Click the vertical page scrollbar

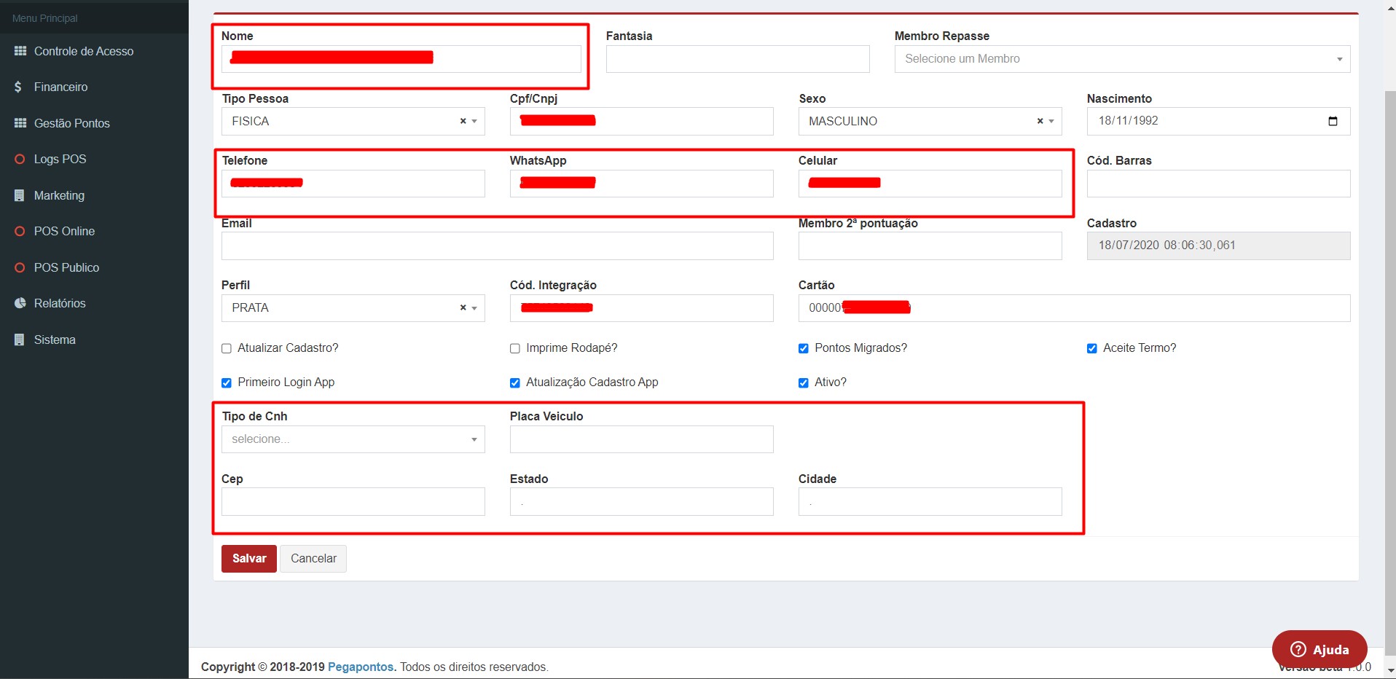click(x=1389, y=364)
